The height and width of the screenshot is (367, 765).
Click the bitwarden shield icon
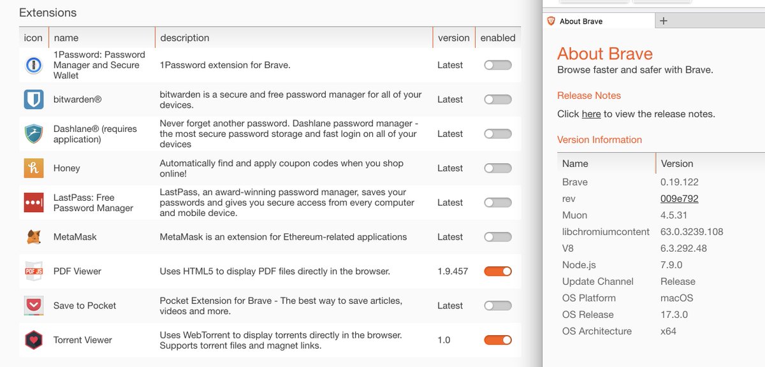33,99
